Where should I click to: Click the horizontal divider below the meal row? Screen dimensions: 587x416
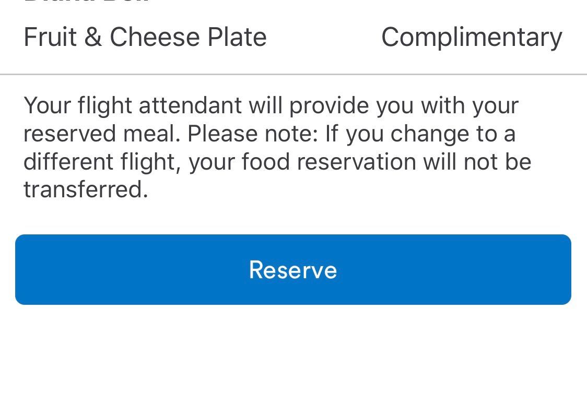pyautogui.click(x=293, y=75)
